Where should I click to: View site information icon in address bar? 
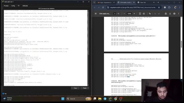point(108,7)
